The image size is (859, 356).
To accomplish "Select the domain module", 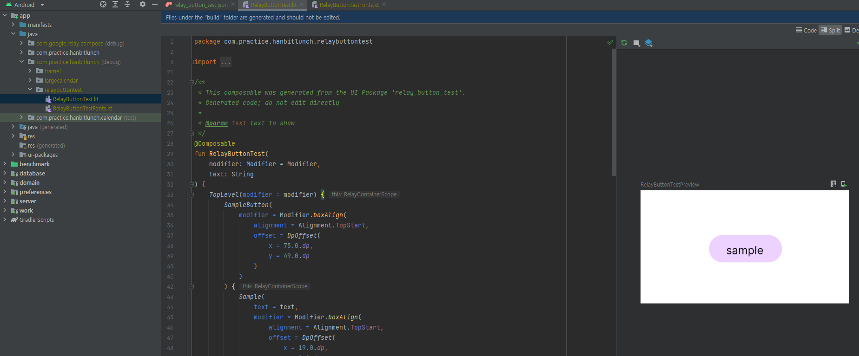I will (x=29, y=182).
